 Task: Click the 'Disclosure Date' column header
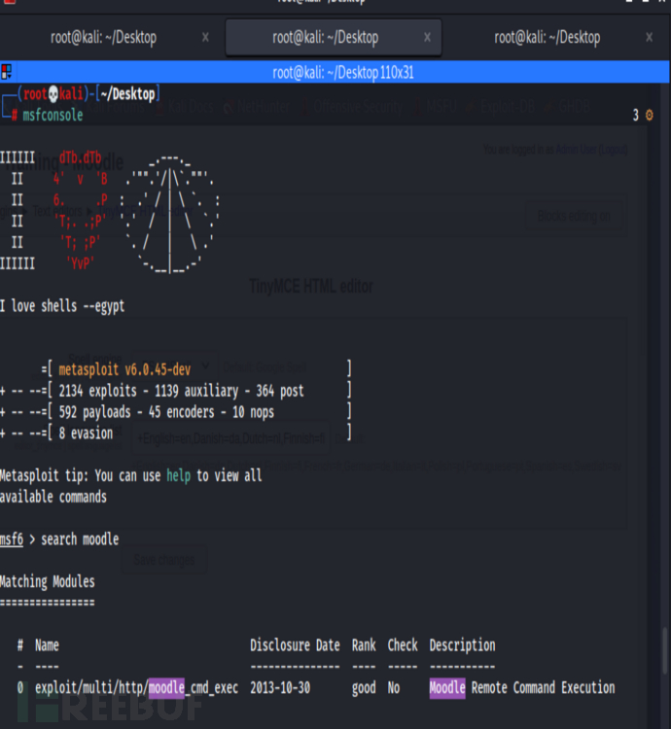[295, 645]
